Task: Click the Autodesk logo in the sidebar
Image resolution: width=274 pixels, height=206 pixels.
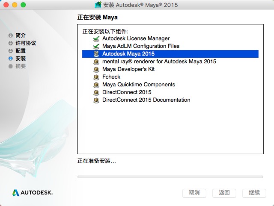Action: [x=33, y=193]
